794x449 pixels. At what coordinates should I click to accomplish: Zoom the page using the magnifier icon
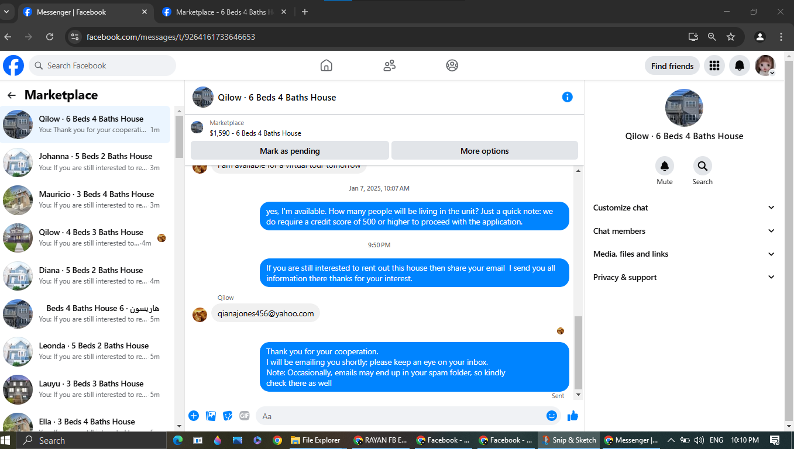coord(712,37)
